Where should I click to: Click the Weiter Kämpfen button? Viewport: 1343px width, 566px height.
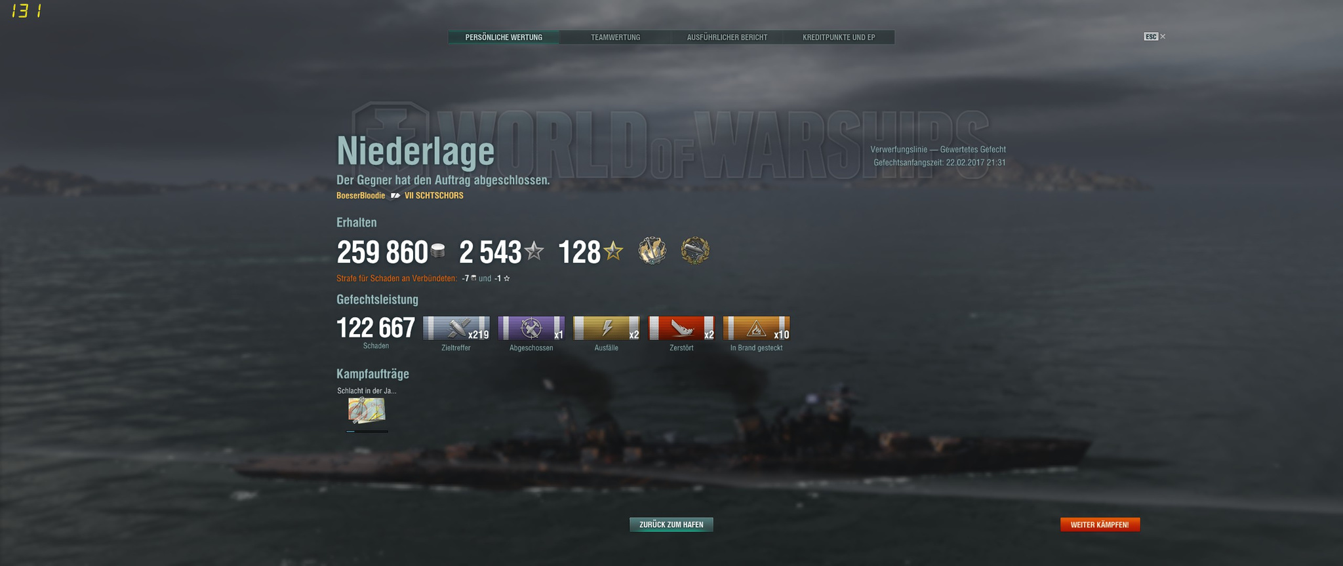pos(1100,525)
